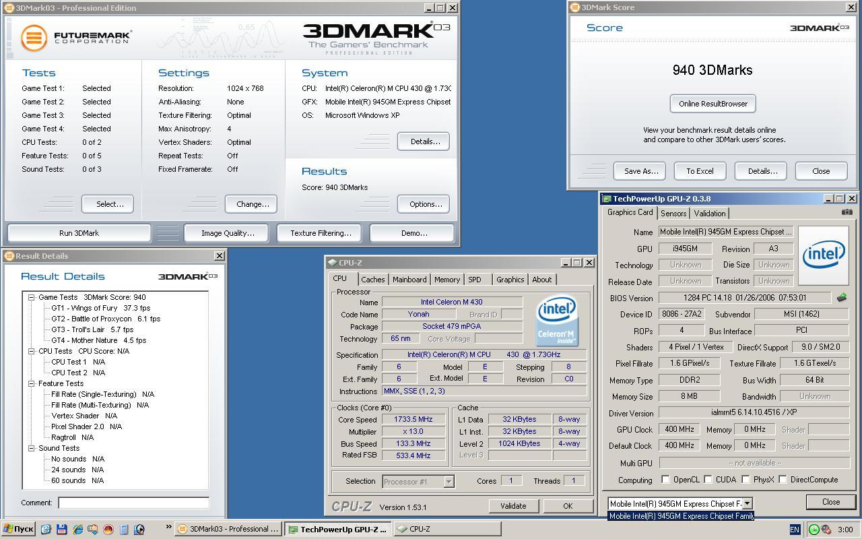Switch to the Validation tab in GPU-Z

[710, 214]
